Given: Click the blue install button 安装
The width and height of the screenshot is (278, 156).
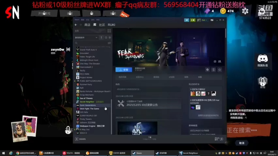Looking at the screenshot, I should tap(124, 70).
